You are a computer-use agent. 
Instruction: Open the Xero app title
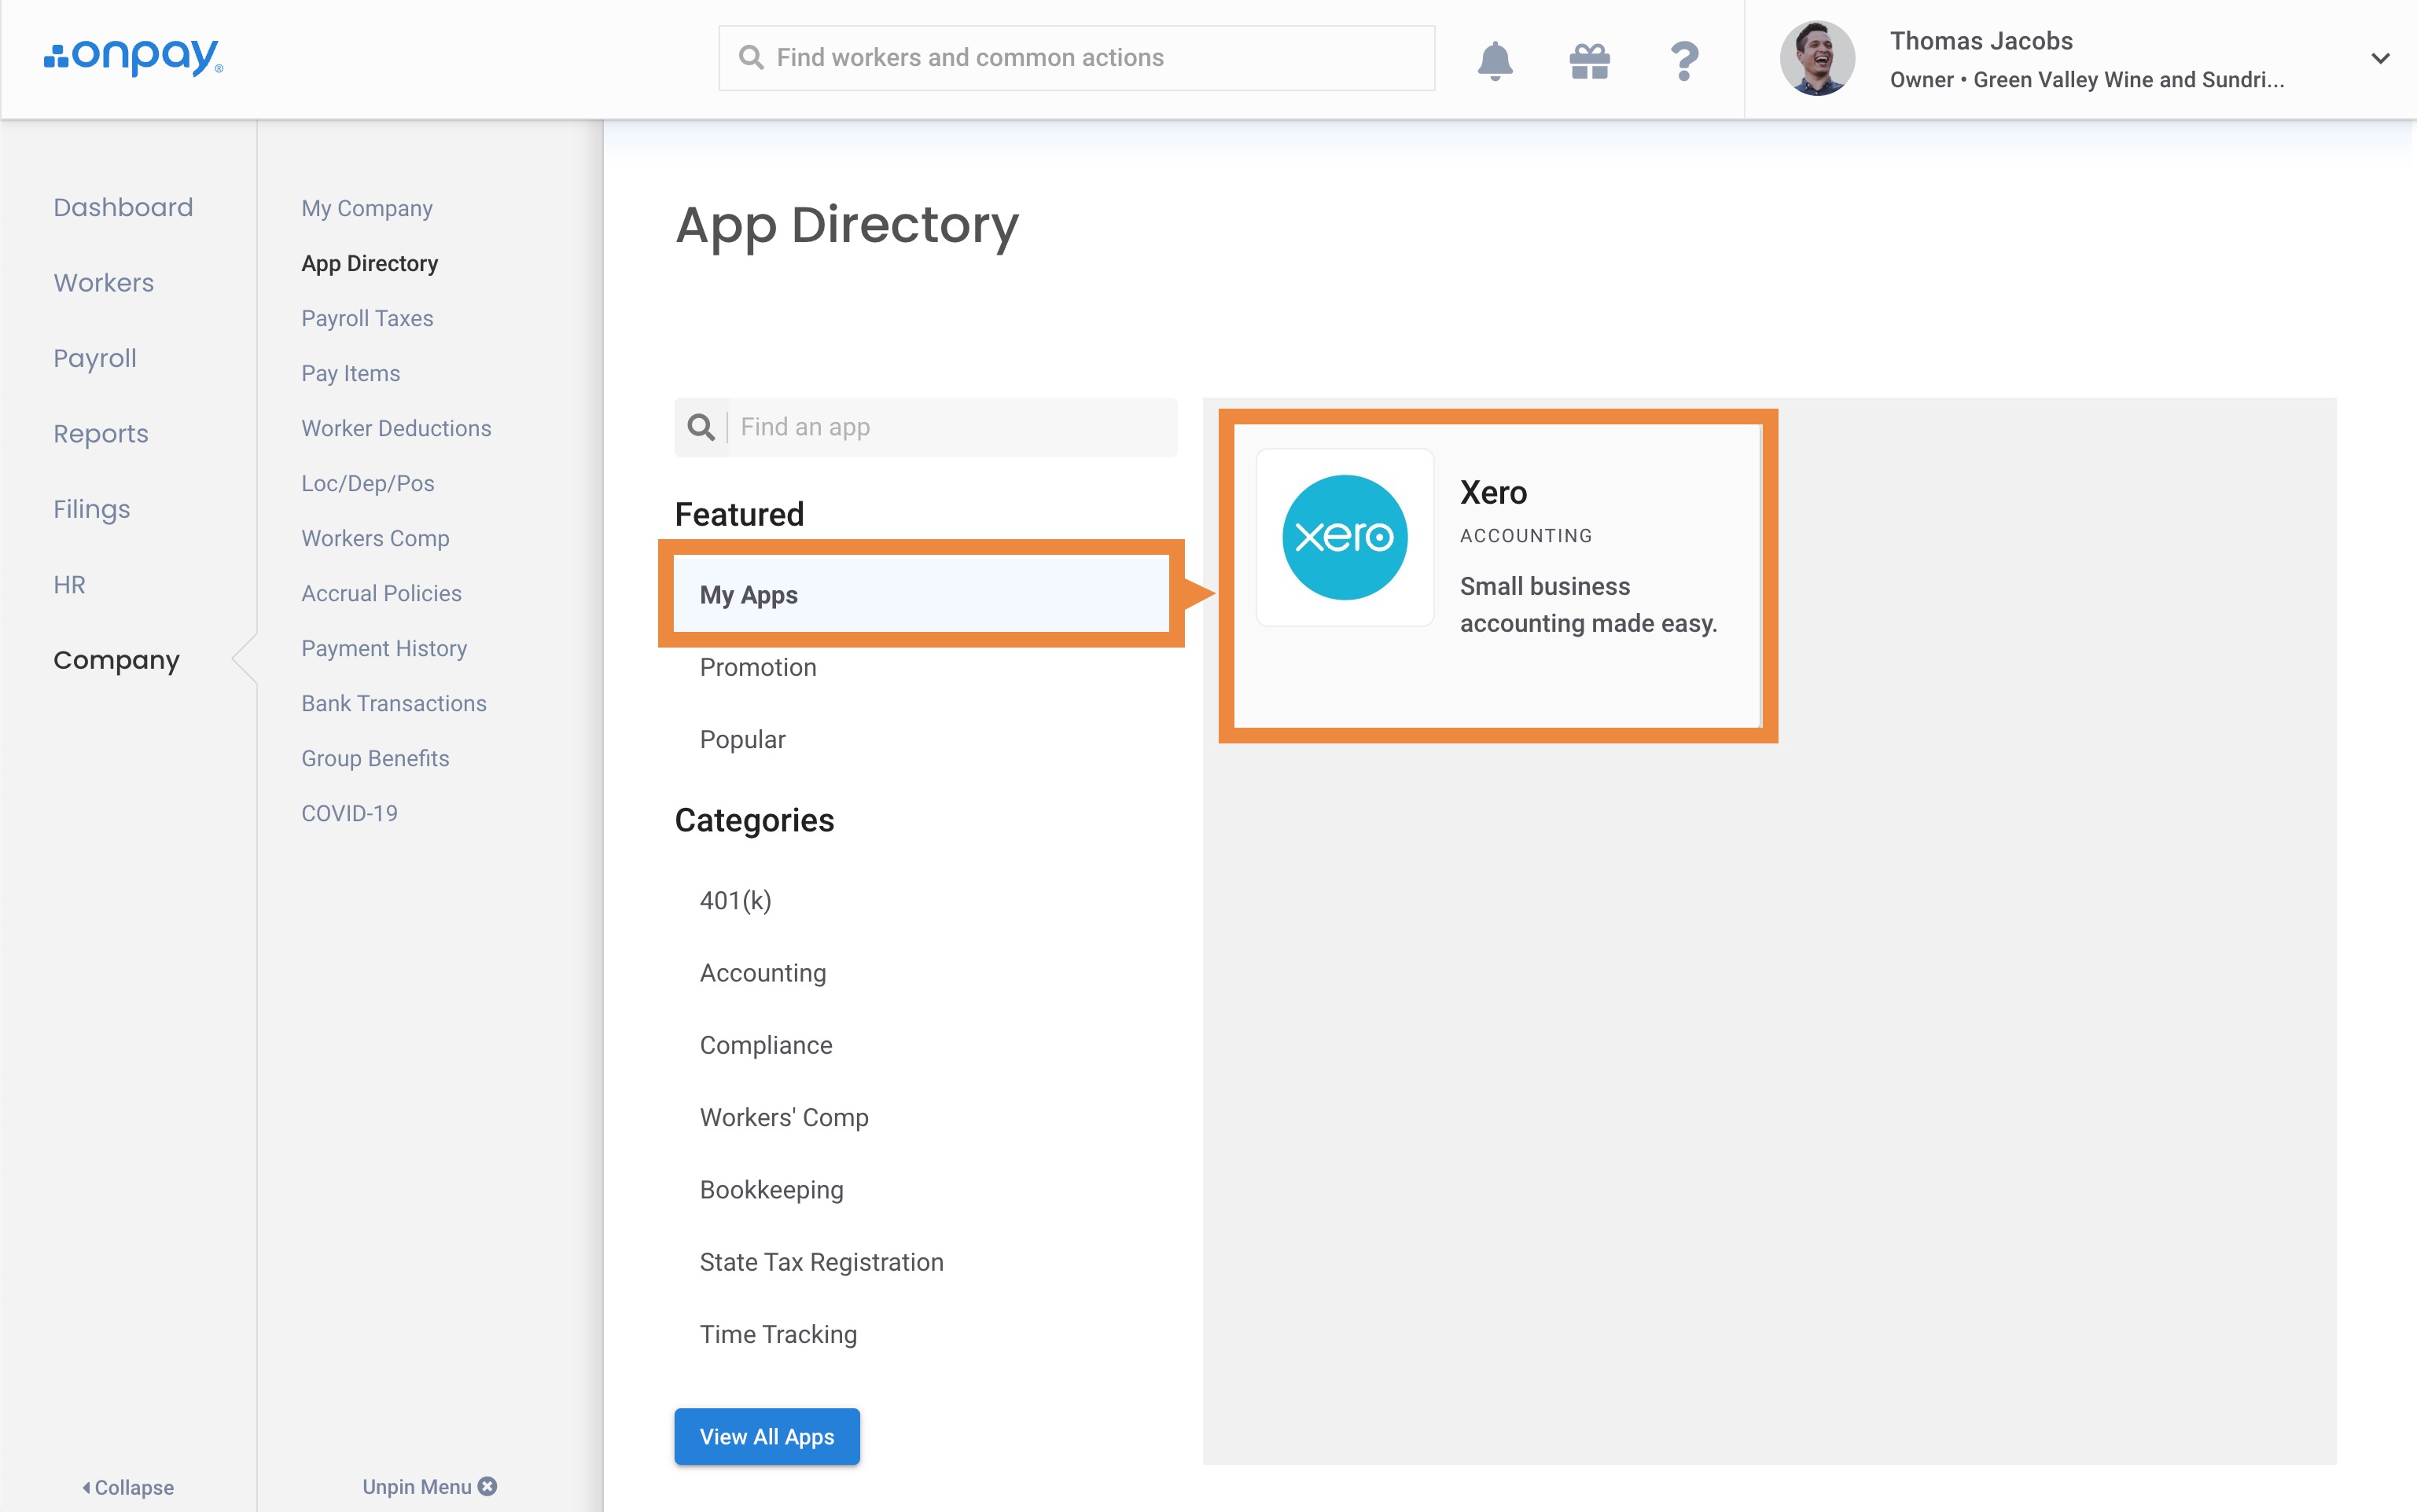1492,492
